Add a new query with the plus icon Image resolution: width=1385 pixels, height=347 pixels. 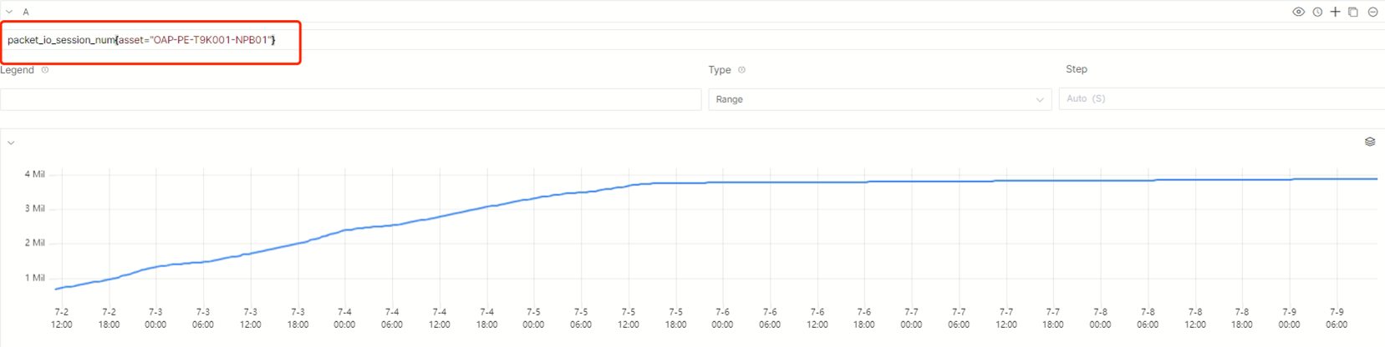[1335, 12]
